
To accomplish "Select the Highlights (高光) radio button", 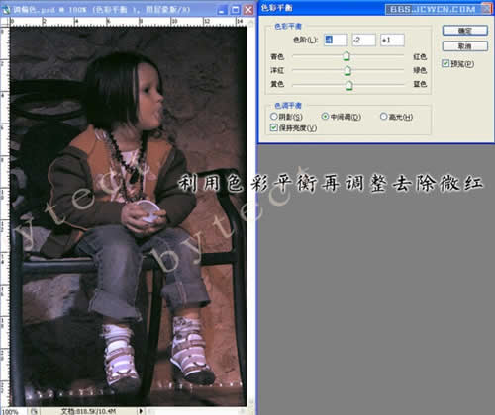I will click(383, 117).
